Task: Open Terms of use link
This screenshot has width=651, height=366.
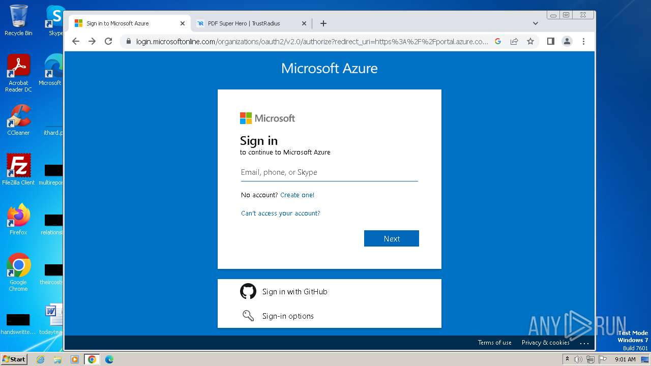Action: 495,343
